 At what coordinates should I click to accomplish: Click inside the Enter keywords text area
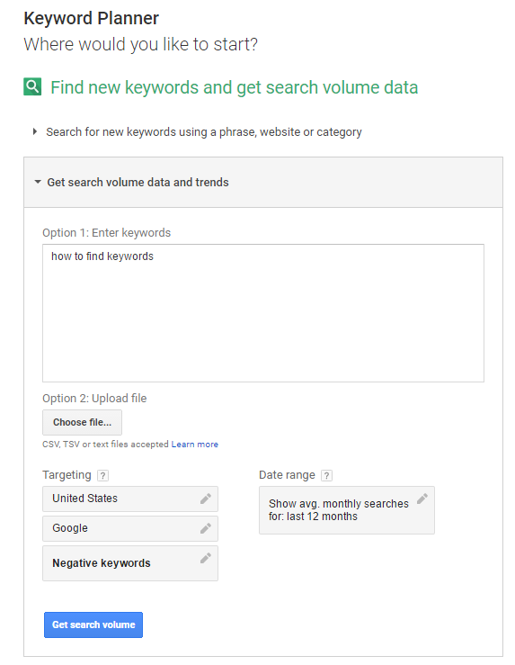[263, 313]
